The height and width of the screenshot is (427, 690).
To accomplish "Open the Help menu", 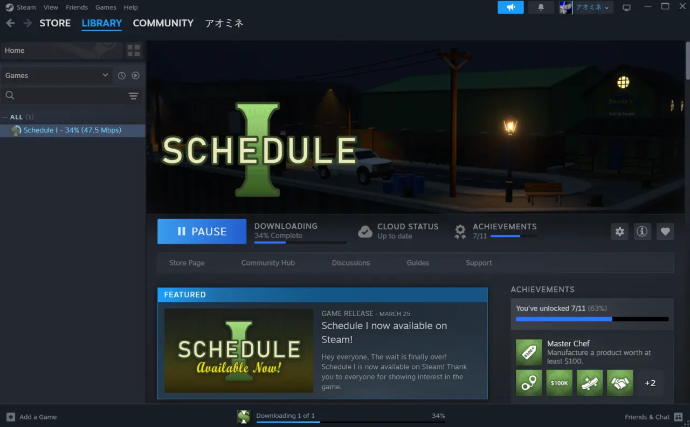I will (130, 8).
